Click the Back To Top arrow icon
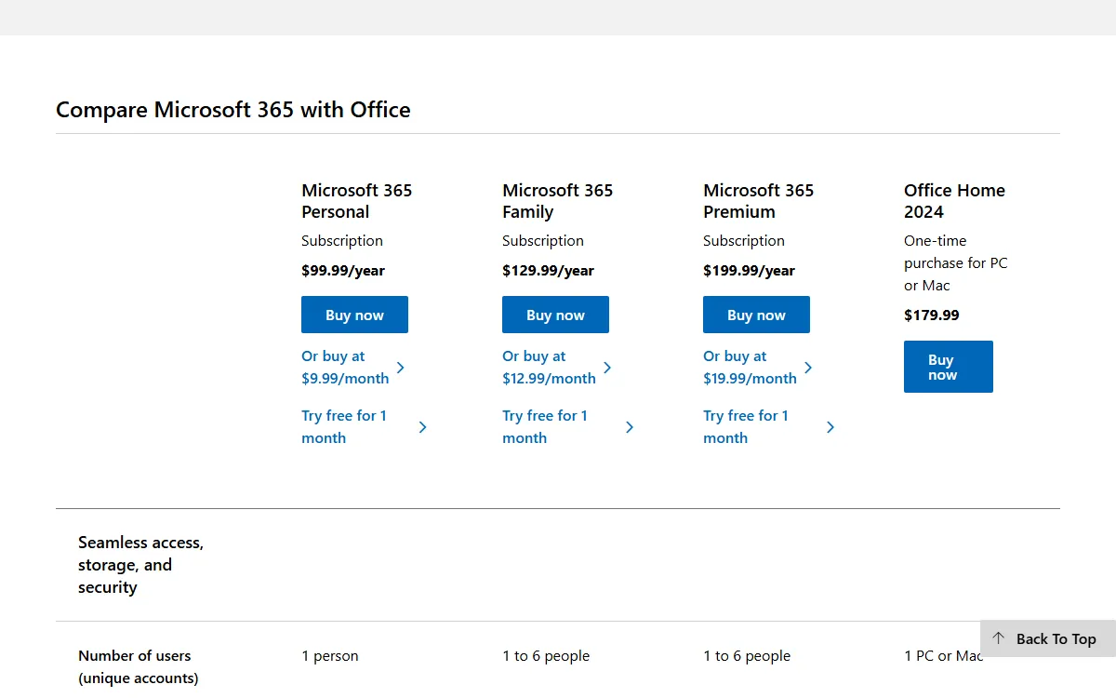This screenshot has width=1116, height=698. point(999,638)
